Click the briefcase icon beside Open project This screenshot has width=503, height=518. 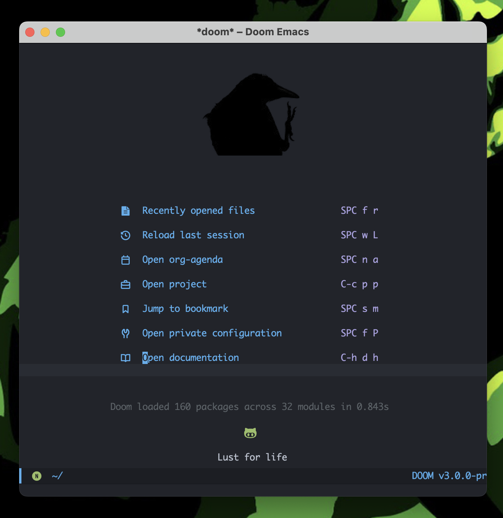coord(126,285)
